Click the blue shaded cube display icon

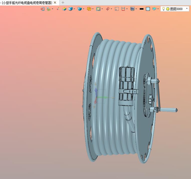(x=70, y=9)
